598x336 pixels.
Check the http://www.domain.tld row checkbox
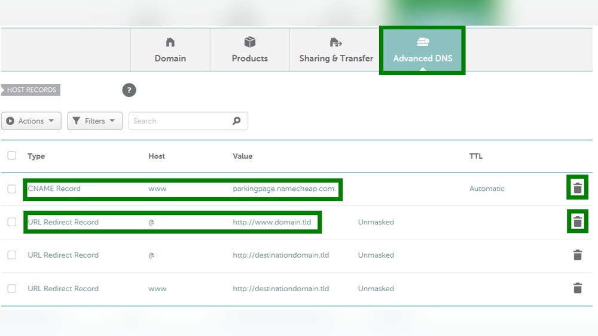pyautogui.click(x=12, y=222)
